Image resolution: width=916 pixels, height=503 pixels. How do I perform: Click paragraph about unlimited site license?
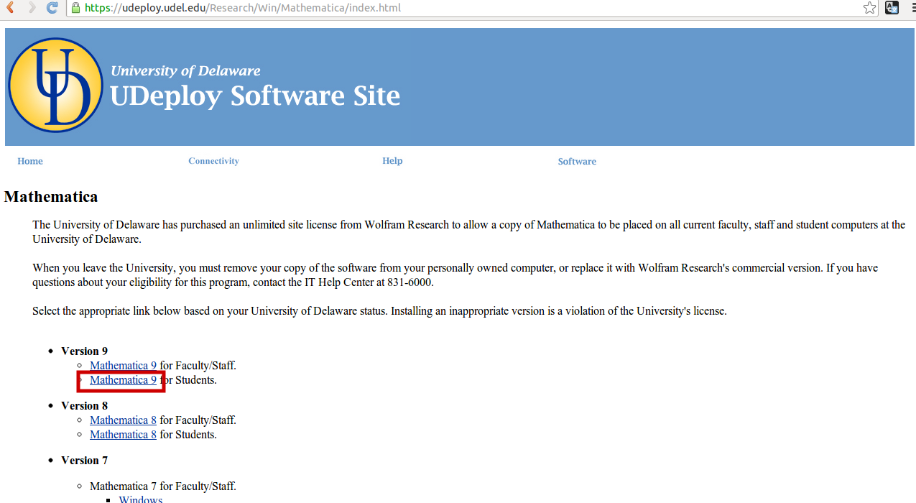[x=468, y=232]
